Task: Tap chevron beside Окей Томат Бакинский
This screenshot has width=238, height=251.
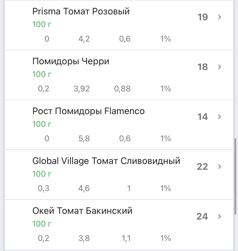Action: click(220, 216)
